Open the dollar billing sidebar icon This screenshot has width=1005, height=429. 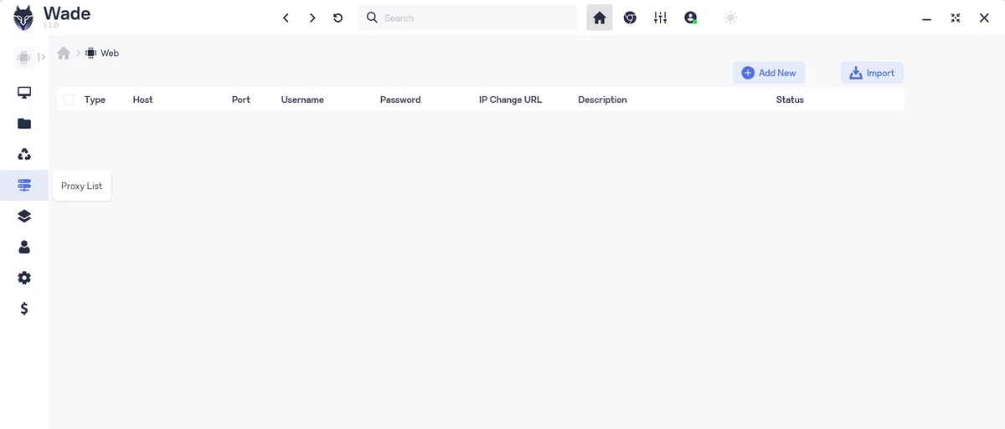click(x=24, y=309)
